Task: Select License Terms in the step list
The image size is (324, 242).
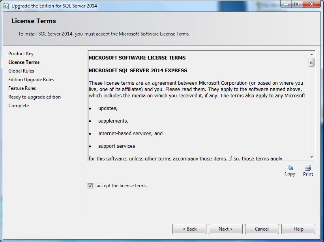Action: [x=24, y=62]
